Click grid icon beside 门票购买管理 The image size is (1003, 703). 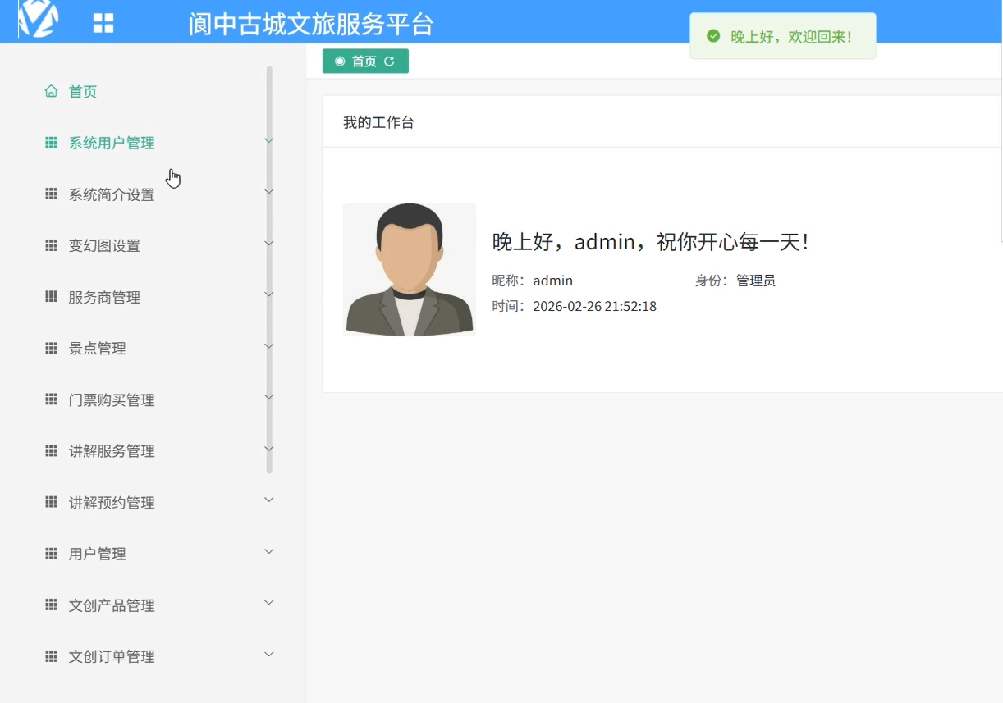coord(51,399)
